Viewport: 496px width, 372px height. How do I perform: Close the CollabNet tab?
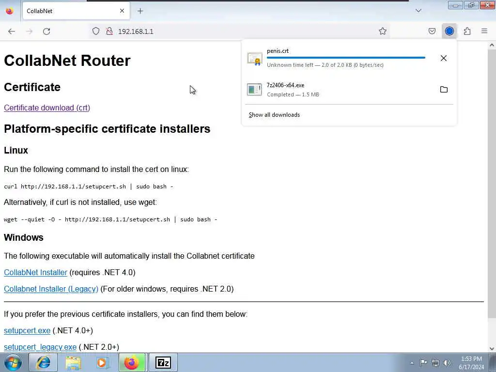pyautogui.click(x=122, y=11)
